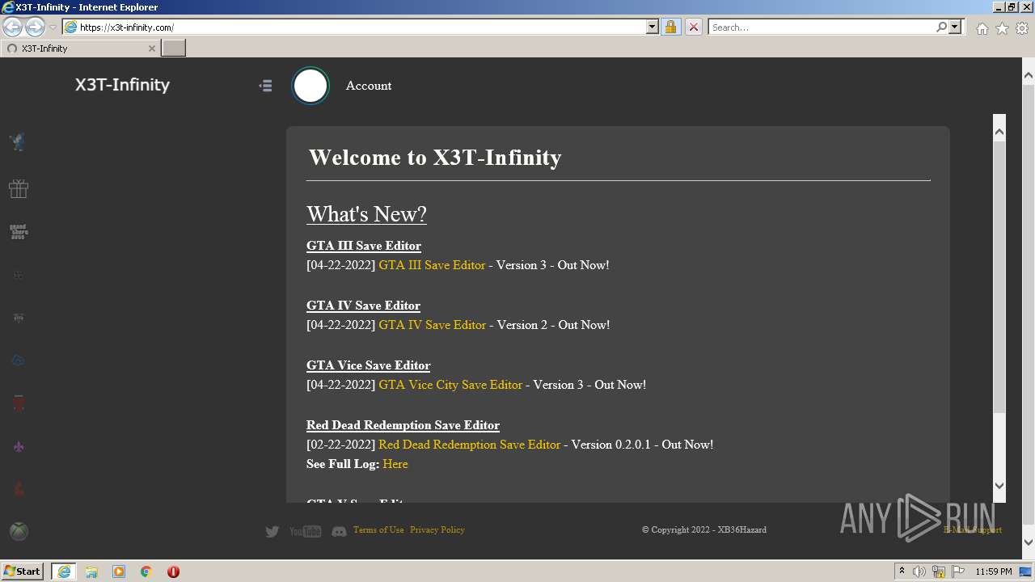This screenshot has height=582, width=1035.
Task: Click the browser Forward arrow button
Action: coord(35,27)
